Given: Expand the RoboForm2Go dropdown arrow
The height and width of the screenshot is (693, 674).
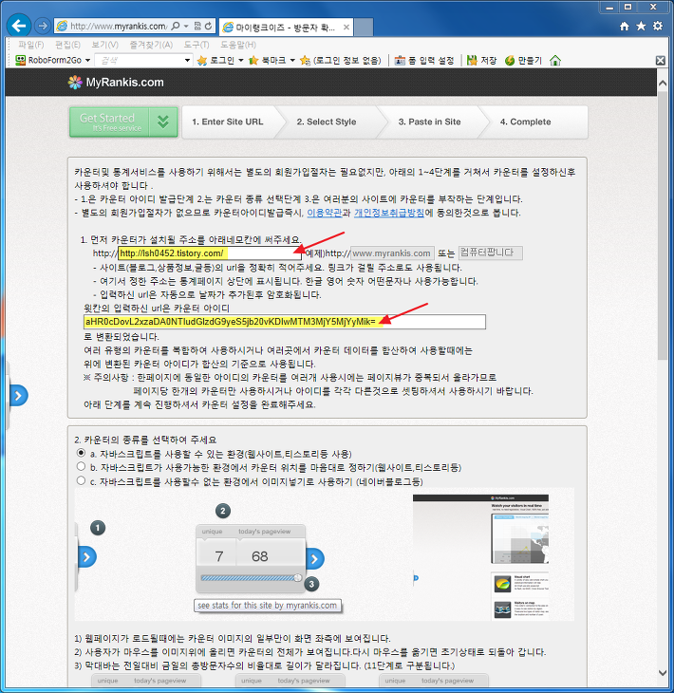Looking at the screenshot, I should (87, 61).
